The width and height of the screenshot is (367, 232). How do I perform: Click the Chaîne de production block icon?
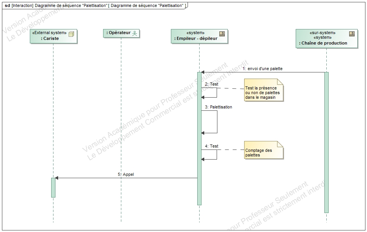[352, 34]
